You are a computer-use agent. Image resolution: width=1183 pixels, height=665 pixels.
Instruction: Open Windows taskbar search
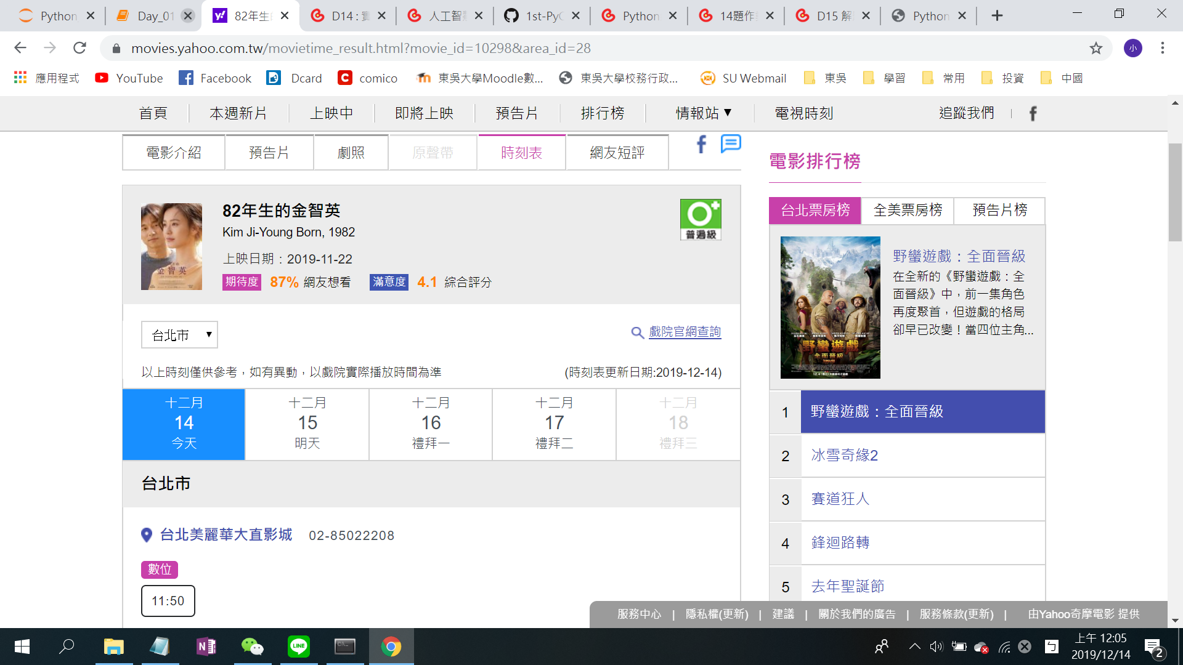[x=67, y=647]
